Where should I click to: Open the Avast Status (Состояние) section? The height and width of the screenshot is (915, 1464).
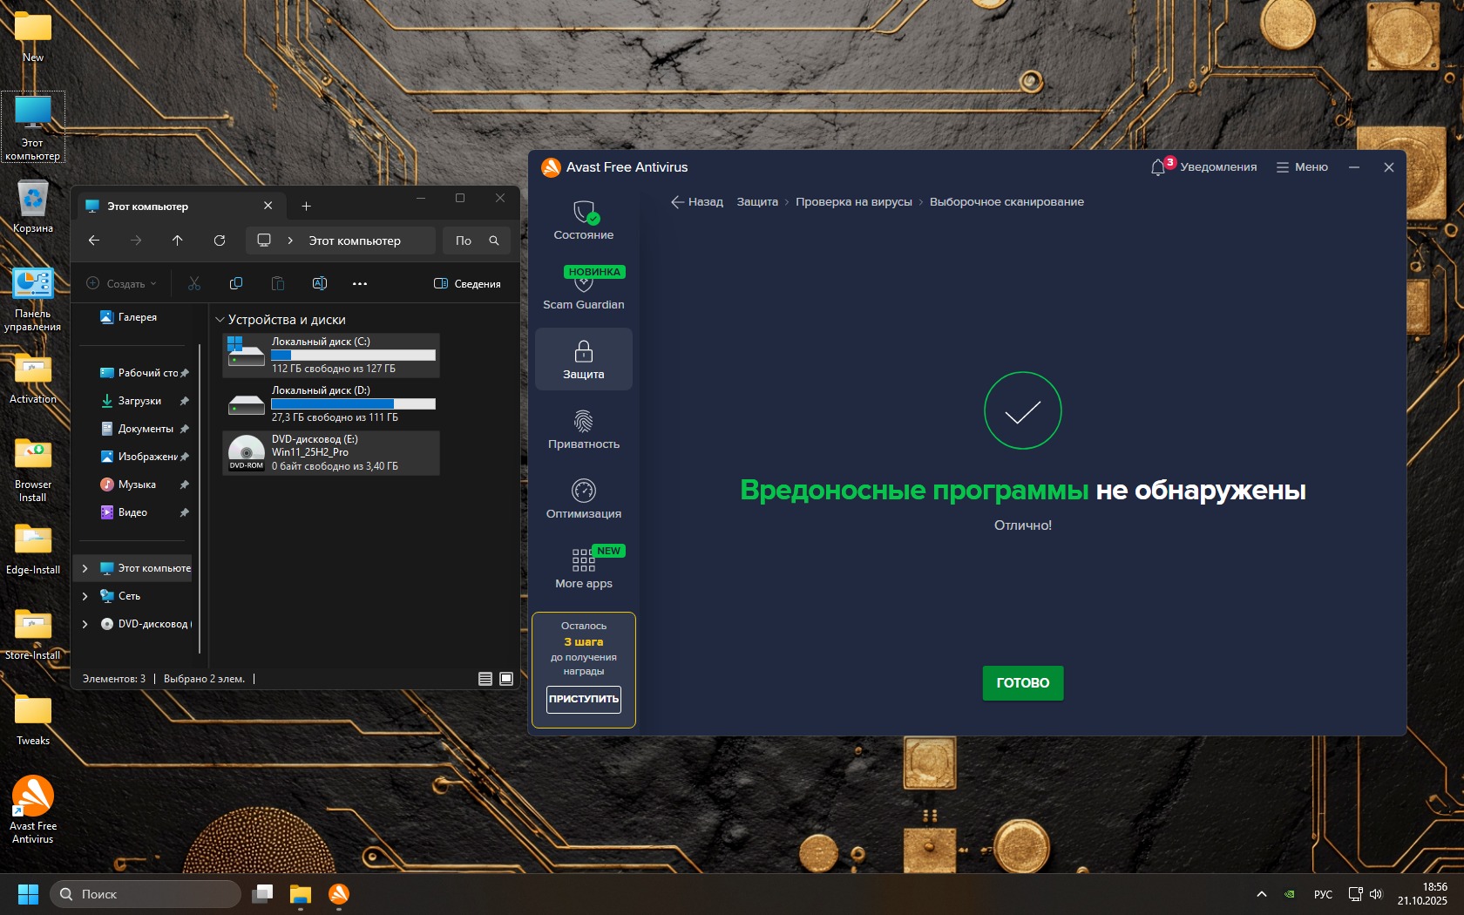[584, 220]
